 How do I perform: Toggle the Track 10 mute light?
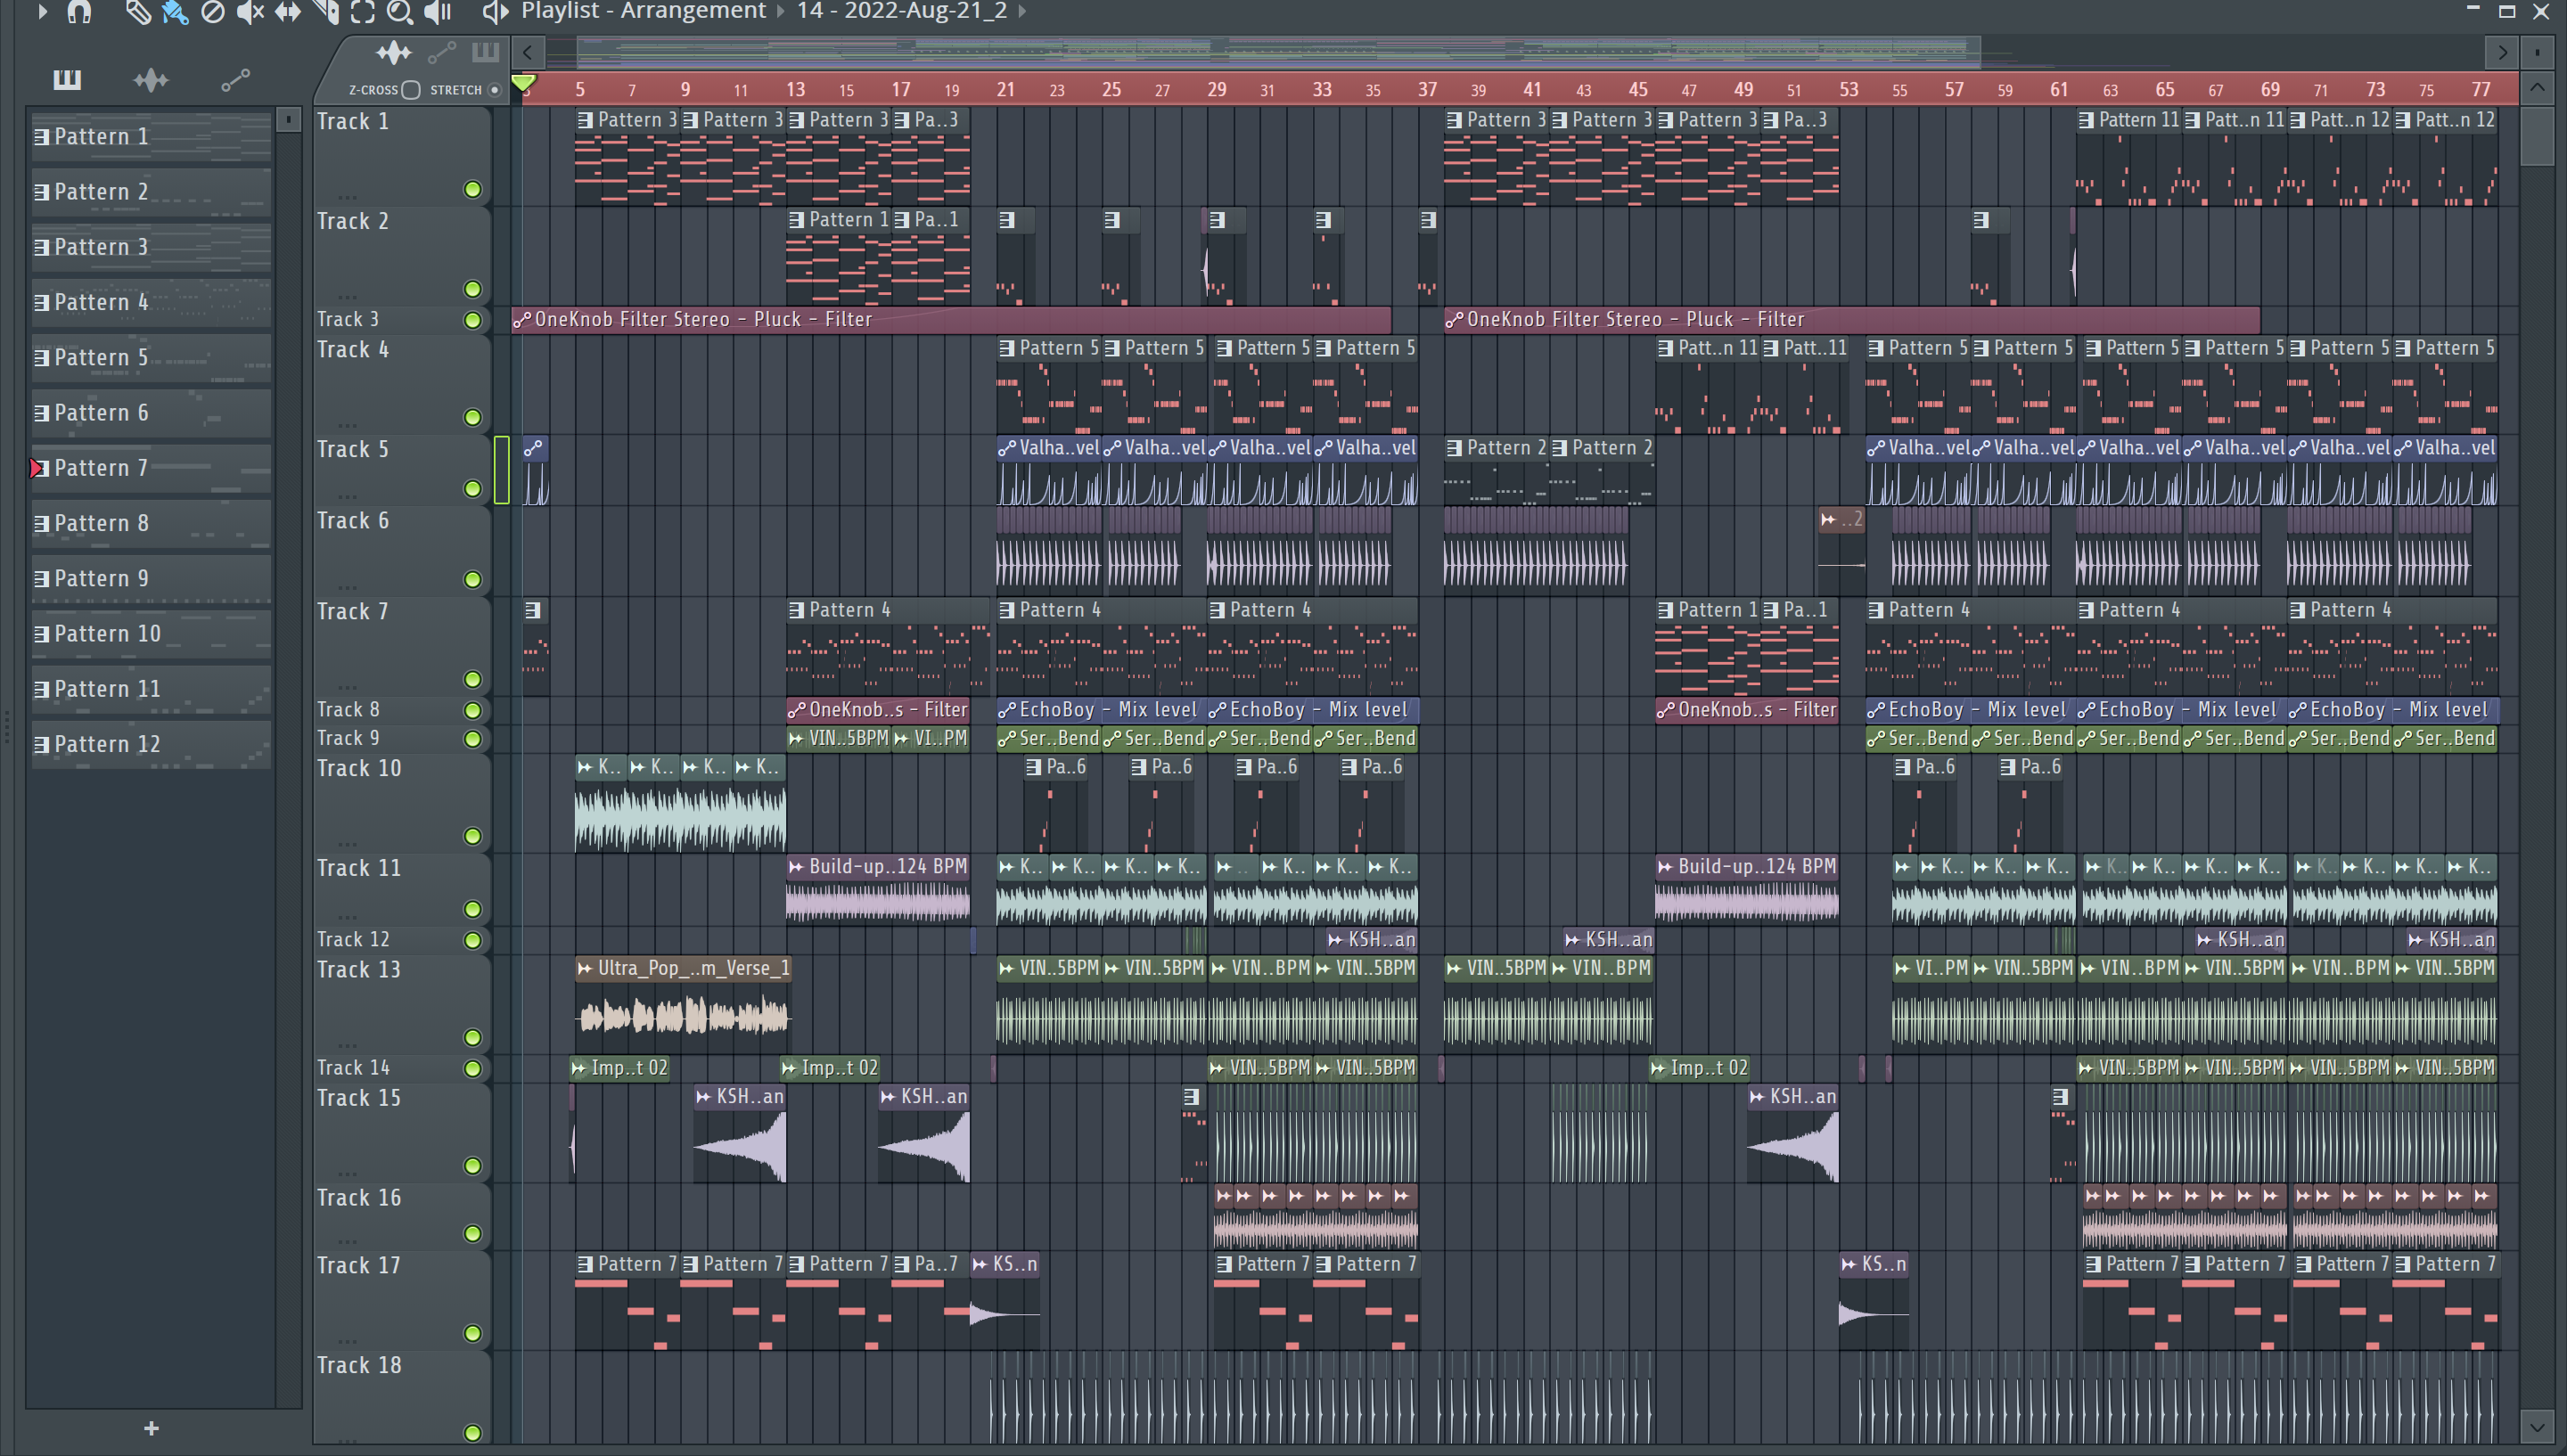pyautogui.click(x=473, y=836)
